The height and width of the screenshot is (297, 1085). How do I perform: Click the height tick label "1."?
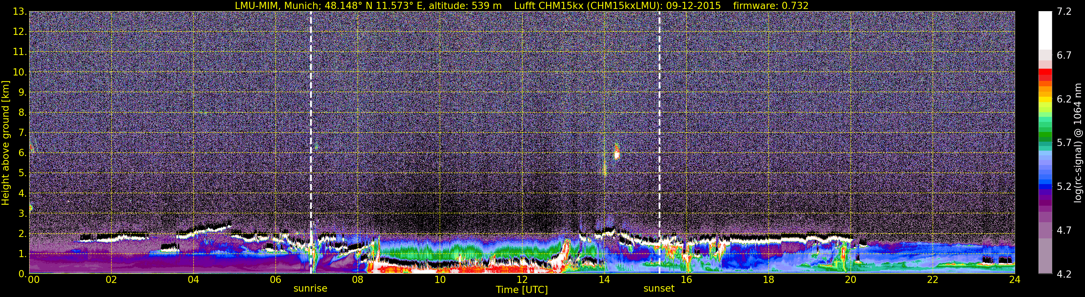click(23, 254)
